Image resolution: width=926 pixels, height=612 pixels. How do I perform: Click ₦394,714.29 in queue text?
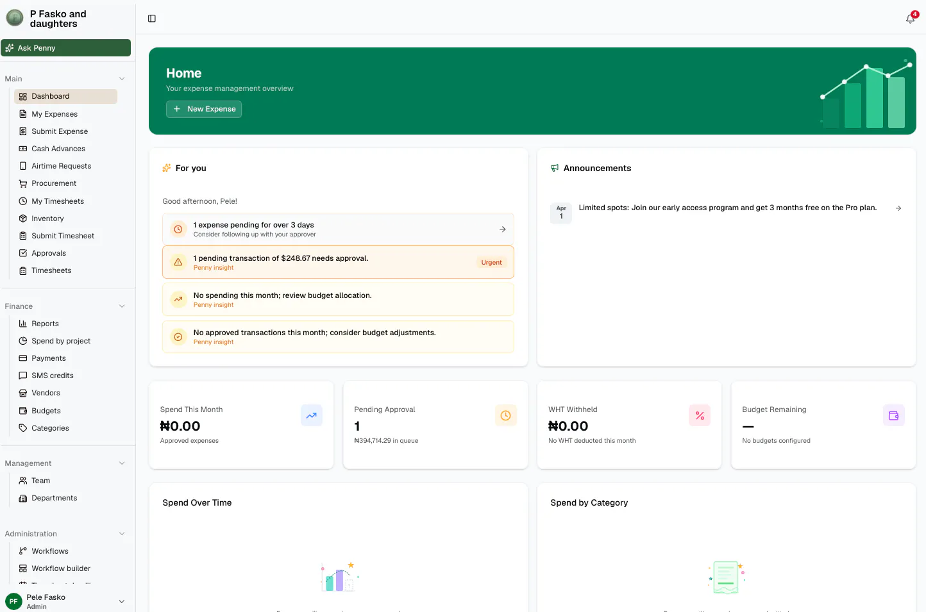(386, 441)
